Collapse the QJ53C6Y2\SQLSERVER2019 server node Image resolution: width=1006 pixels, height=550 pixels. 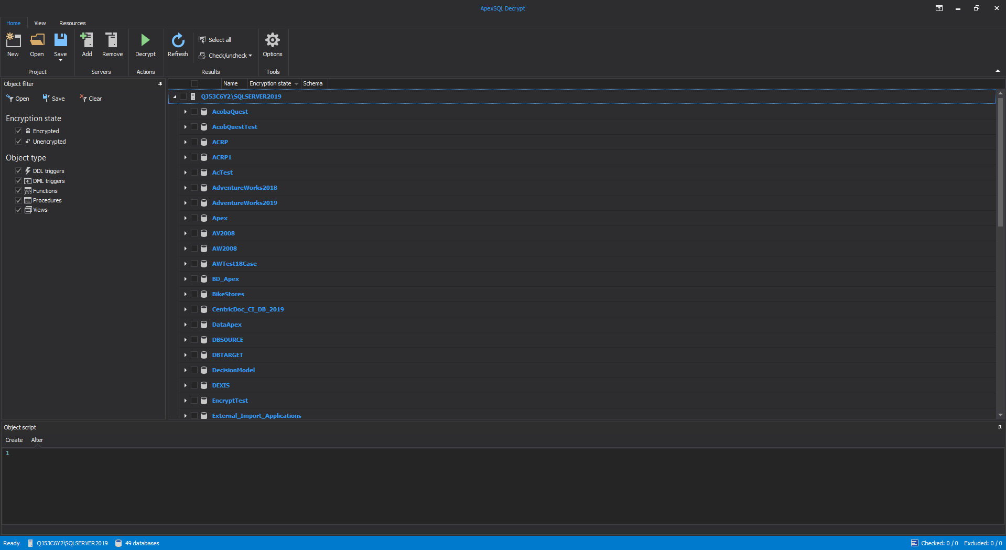click(175, 96)
